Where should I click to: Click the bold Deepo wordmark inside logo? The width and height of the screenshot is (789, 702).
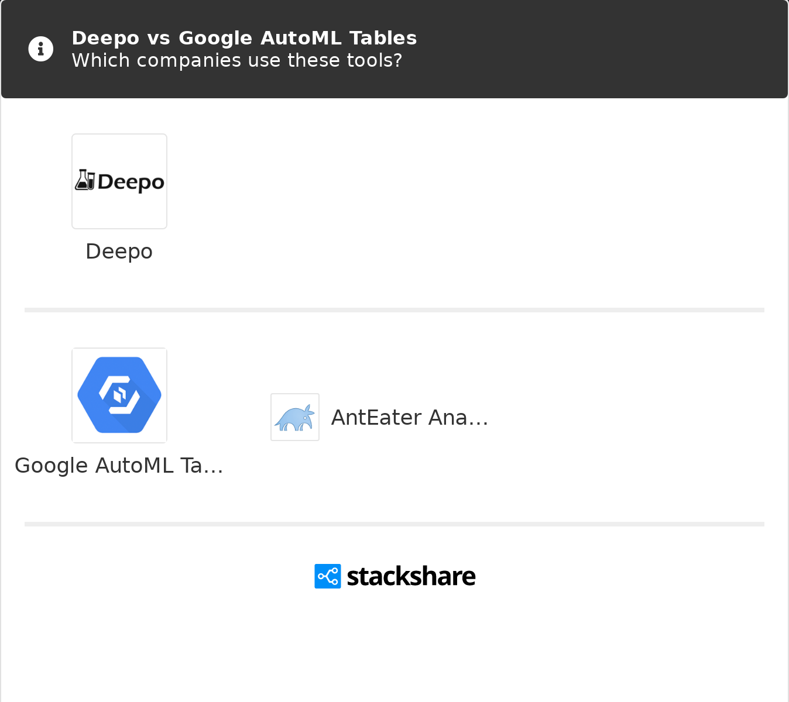[x=131, y=182]
